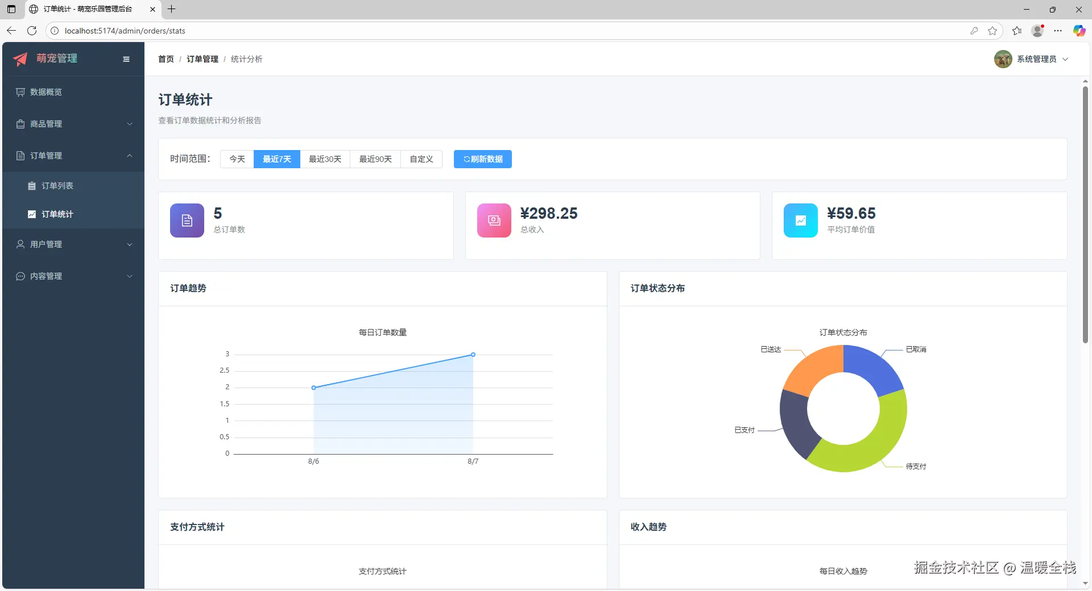Viewport: 1092px width, 591px height.
Task: Click the pink total revenue icon
Action: [494, 220]
